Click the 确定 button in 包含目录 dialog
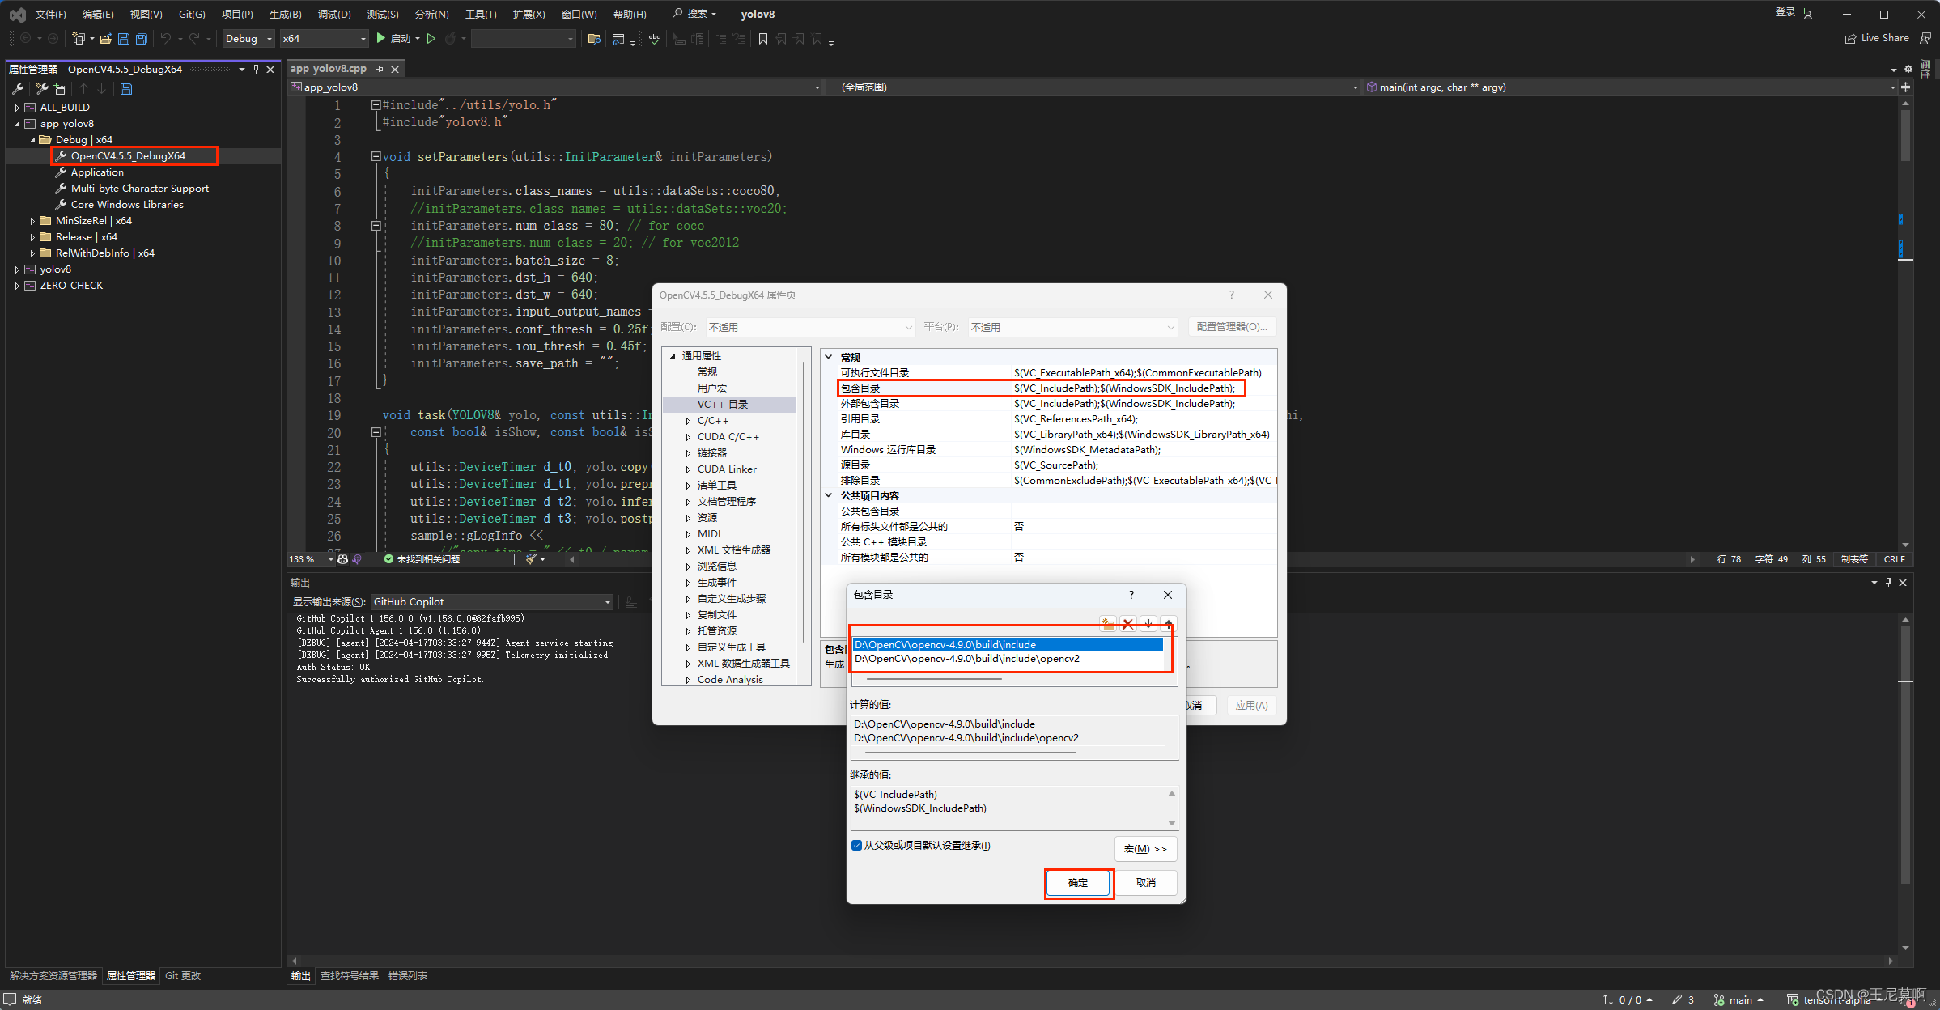1940x1010 pixels. (x=1078, y=882)
